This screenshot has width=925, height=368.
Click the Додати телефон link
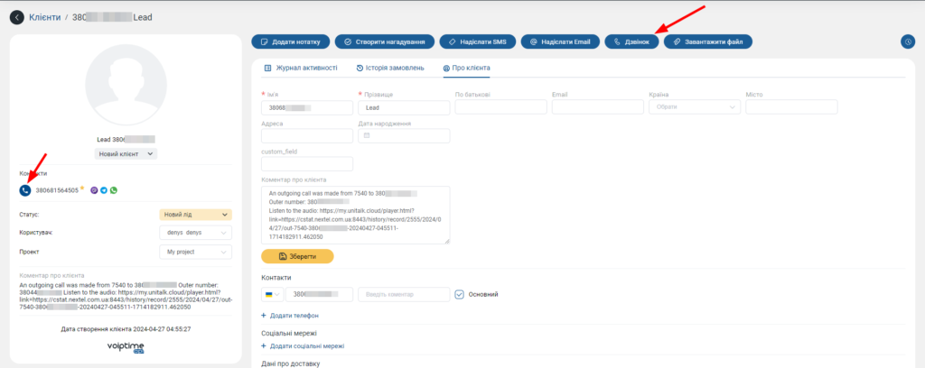290,316
